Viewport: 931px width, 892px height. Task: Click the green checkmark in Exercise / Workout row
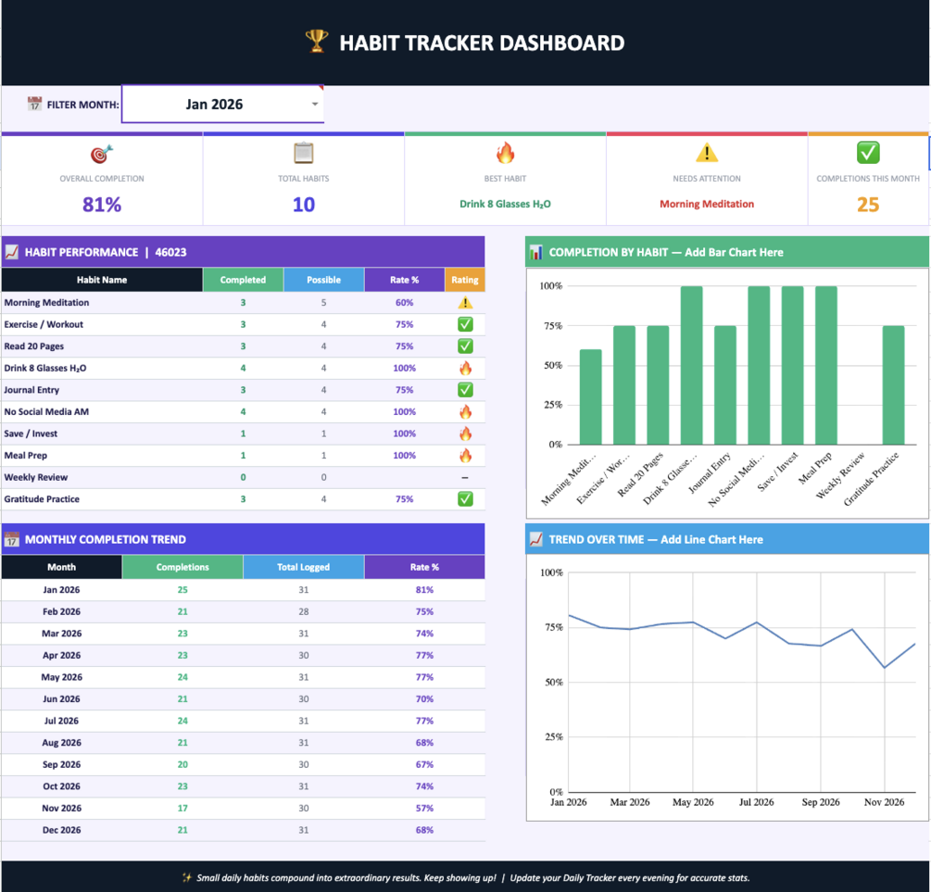click(465, 324)
